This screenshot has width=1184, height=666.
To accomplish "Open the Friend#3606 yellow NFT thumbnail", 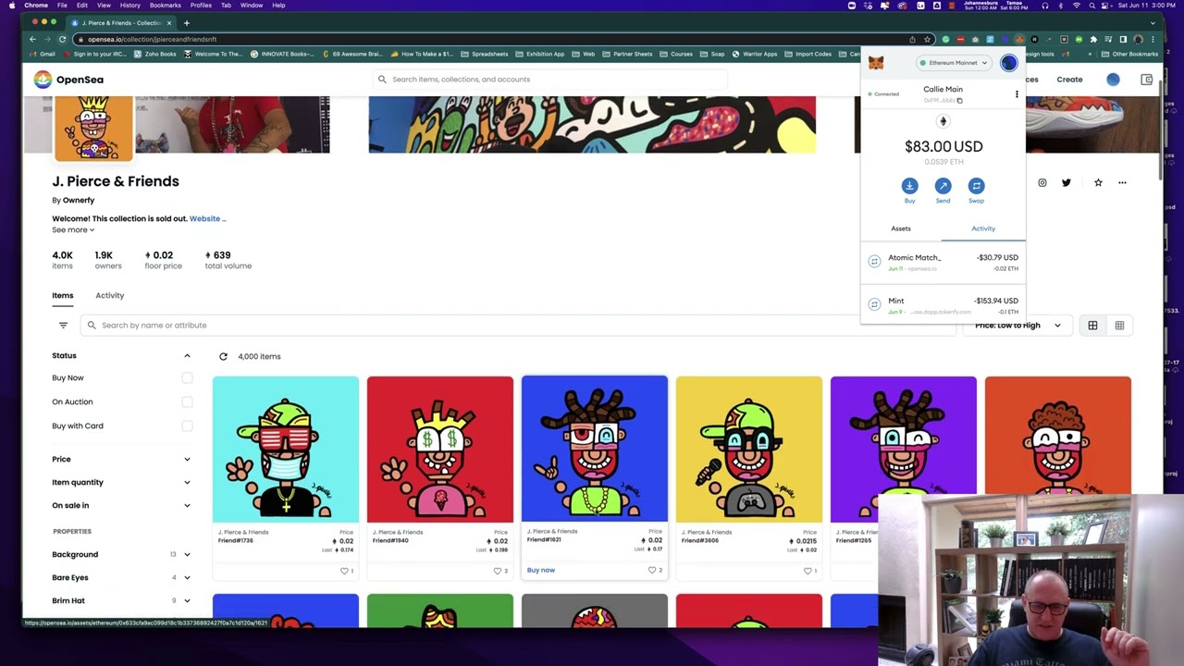I will point(748,450).
